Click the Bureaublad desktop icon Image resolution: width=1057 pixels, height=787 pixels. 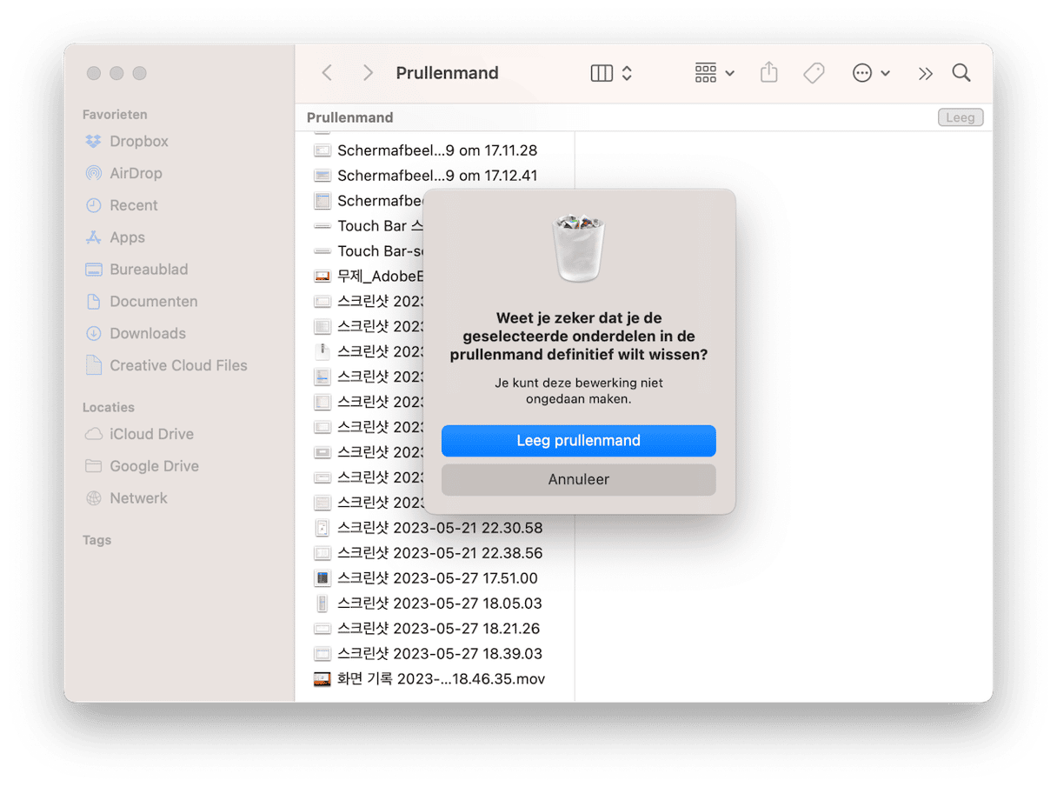pos(94,270)
